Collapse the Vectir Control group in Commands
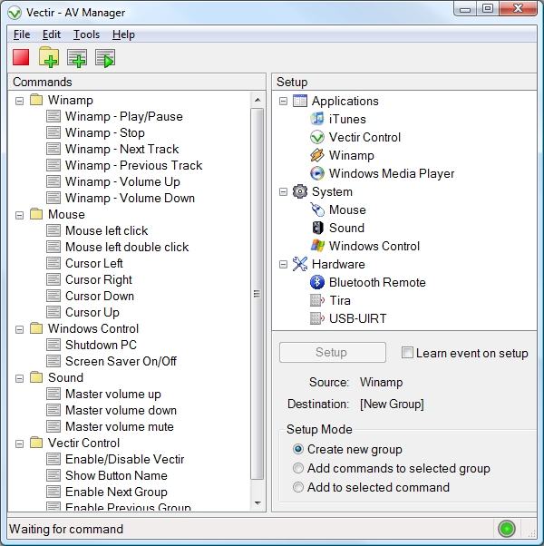This screenshot has width=544, height=546. click(19, 444)
